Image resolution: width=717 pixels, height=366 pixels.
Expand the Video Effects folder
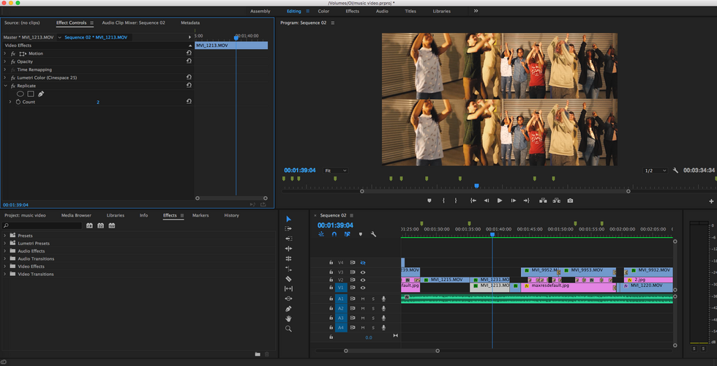[x=5, y=266]
